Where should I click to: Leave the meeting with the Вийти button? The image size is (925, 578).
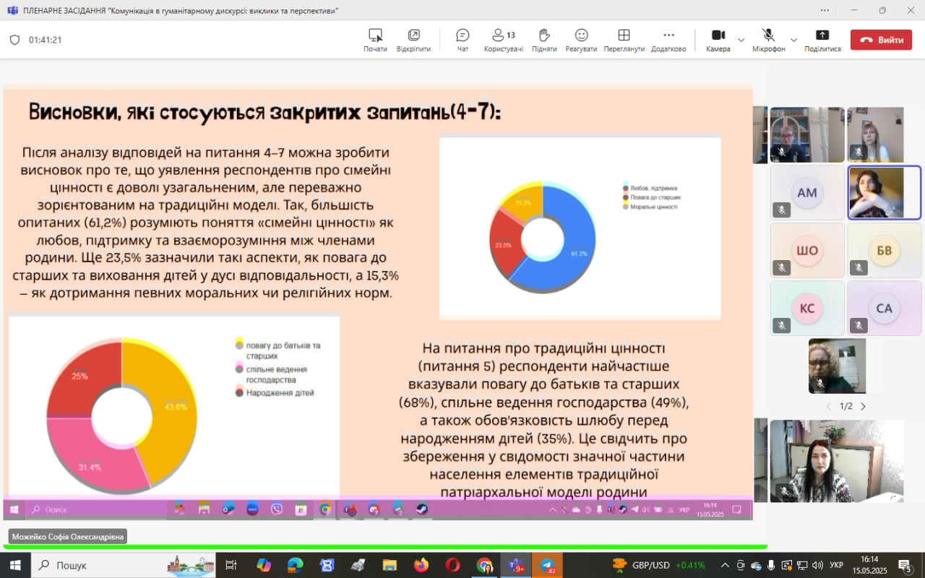point(881,40)
